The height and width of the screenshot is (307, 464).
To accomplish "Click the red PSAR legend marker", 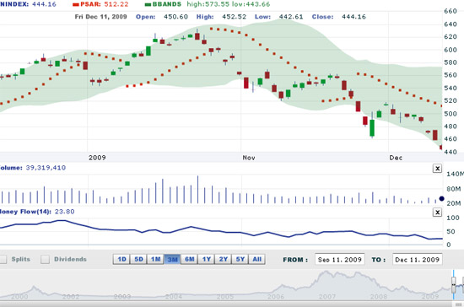I will (76, 4).
